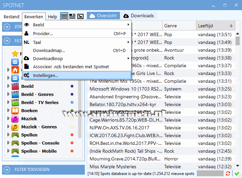Click the Beeld - Genres clapperboard icon
The image size is (242, 178).
coord(15,94)
